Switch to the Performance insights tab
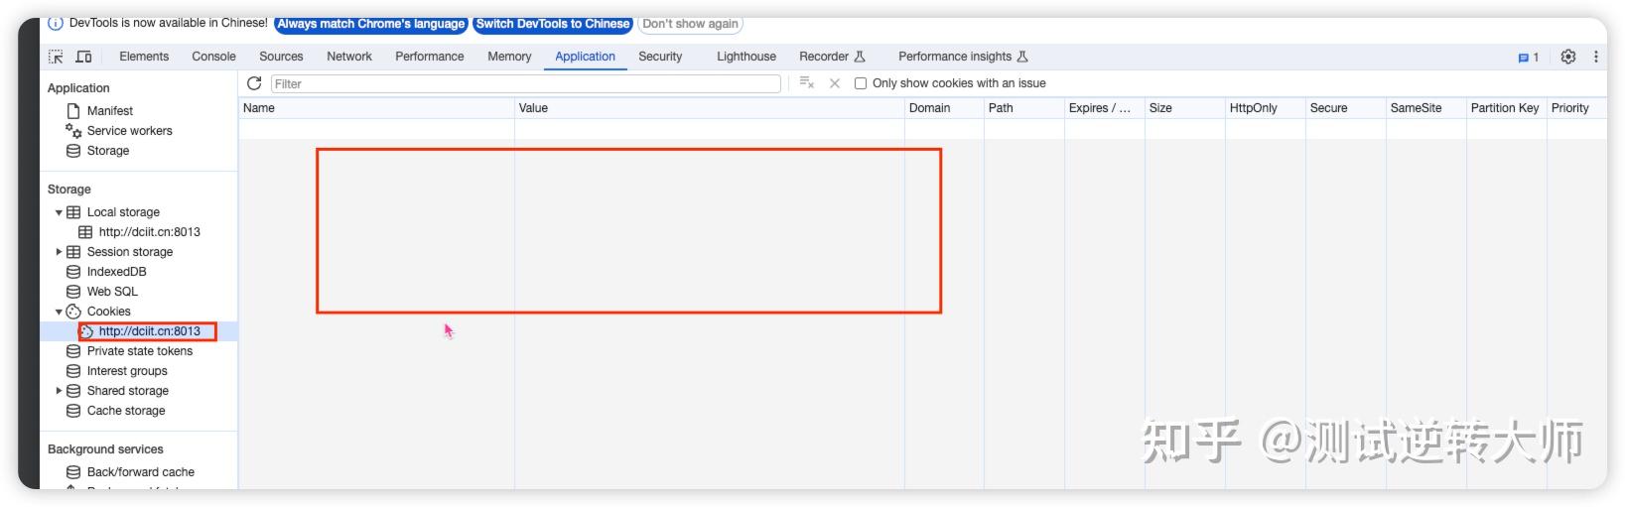This screenshot has width=1625, height=507. tap(963, 57)
